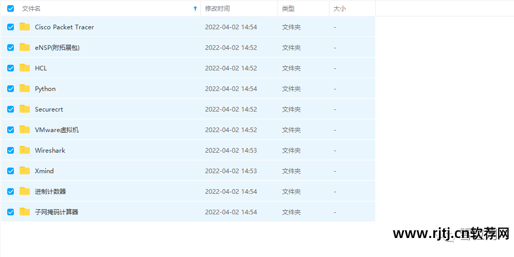Click 文件夹 type in HCL row
This screenshot has height=257, width=514.
point(291,68)
